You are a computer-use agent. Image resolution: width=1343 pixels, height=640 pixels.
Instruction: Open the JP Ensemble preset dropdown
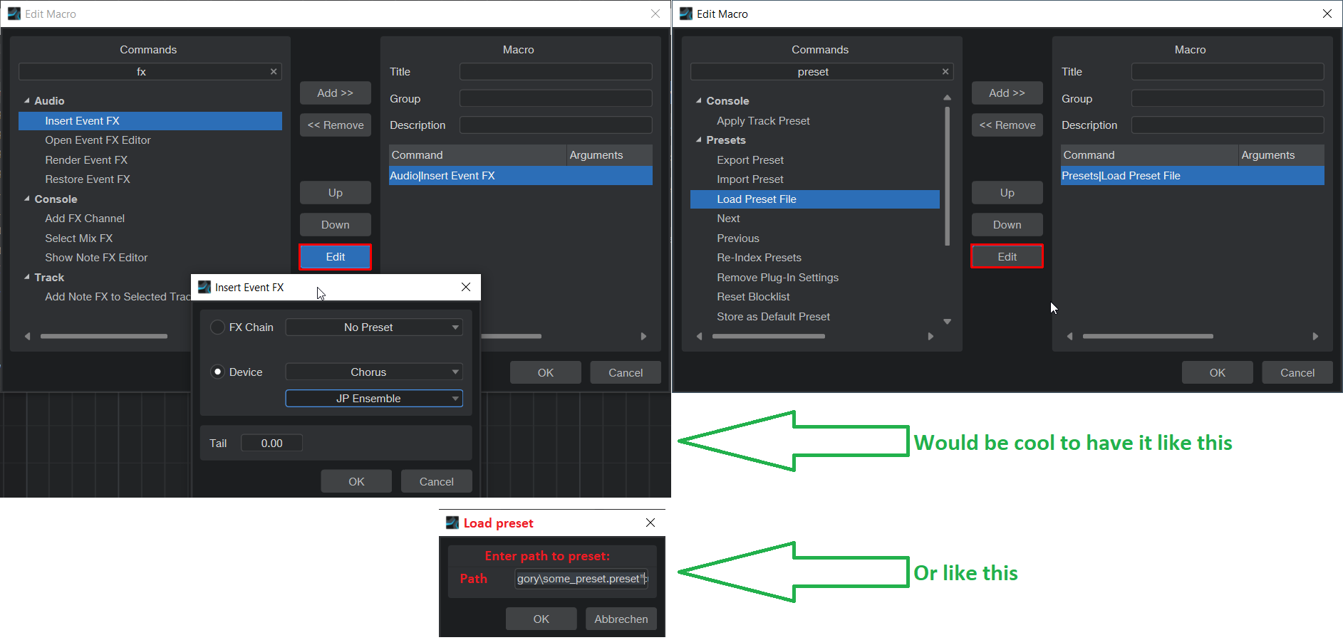coord(374,399)
